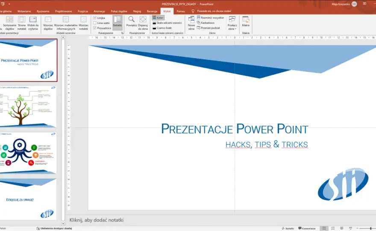
Task: Click thumbnail pane scroll up arrow
Action: [x=63, y=38]
